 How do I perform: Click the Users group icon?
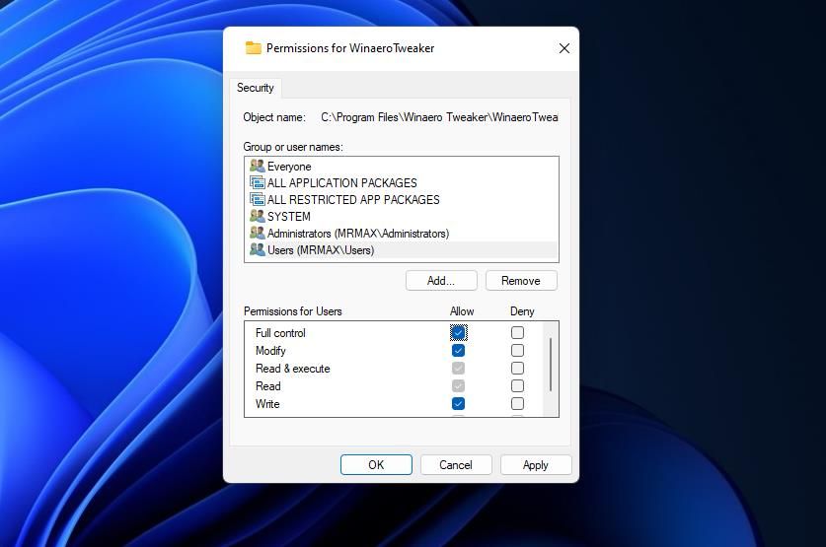point(257,249)
